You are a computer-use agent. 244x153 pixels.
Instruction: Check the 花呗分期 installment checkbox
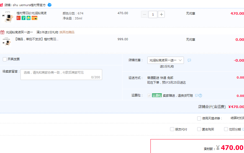(226, 129)
